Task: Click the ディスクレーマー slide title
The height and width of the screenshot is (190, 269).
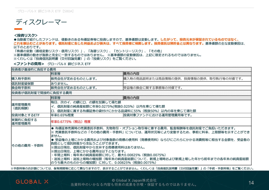Action: 41,22
